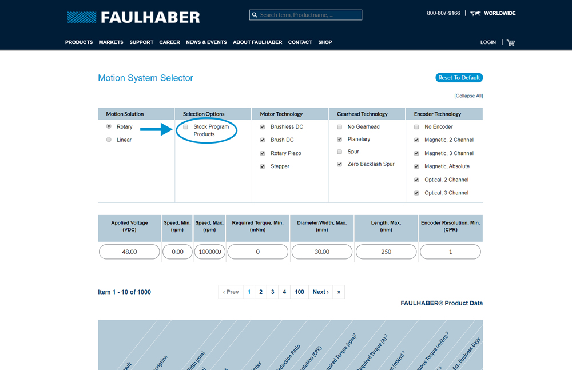Open the SHOP menu
The width and height of the screenshot is (572, 370).
325,42
